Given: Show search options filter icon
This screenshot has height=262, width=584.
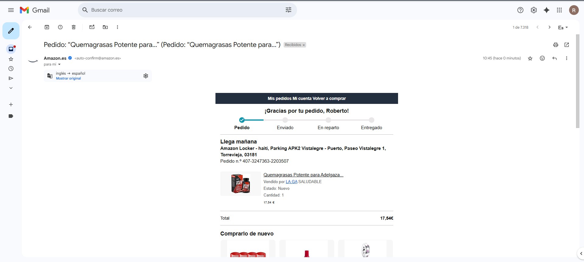Looking at the screenshot, I should (x=289, y=10).
